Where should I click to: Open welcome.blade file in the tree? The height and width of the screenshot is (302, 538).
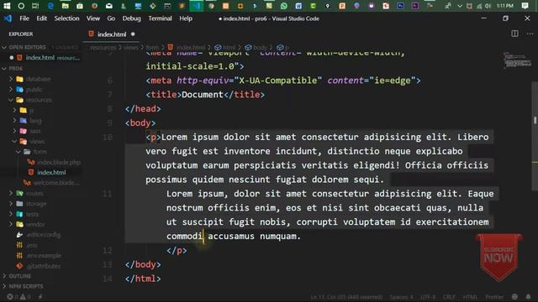point(56,183)
